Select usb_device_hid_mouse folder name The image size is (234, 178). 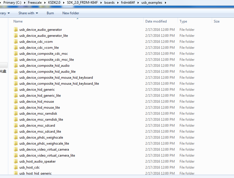click(37, 102)
